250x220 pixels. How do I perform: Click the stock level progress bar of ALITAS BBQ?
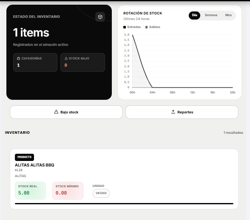(124, 203)
